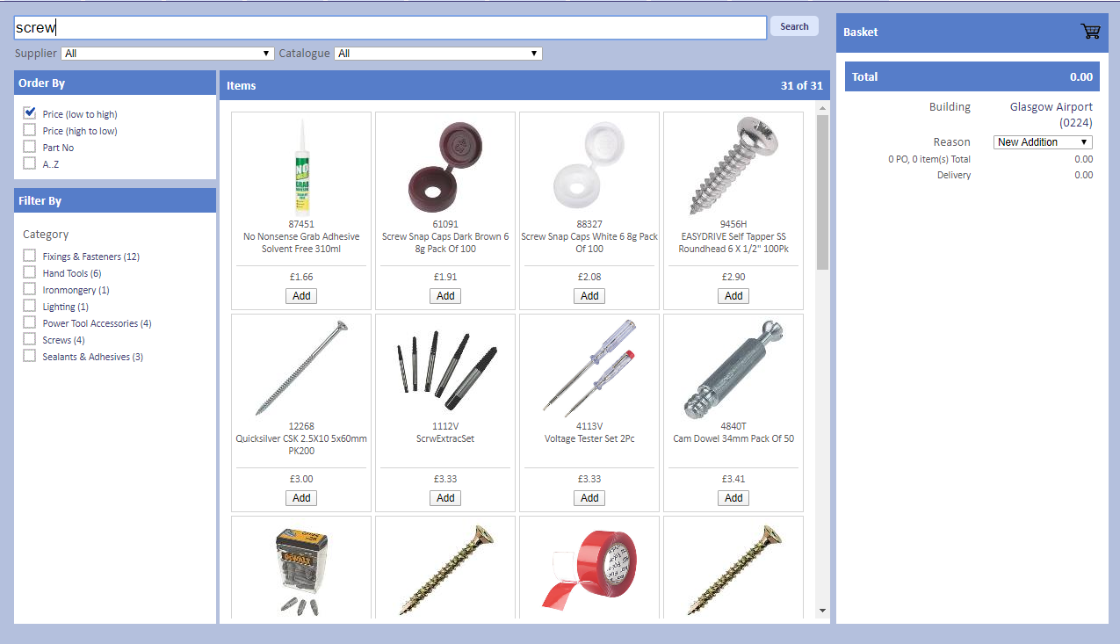Open the grab adhesive tube product image
Image resolution: width=1120 pixels, height=644 pixels.
click(301, 165)
